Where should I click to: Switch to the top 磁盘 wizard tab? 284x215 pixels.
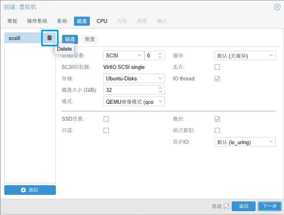pyautogui.click(x=82, y=21)
